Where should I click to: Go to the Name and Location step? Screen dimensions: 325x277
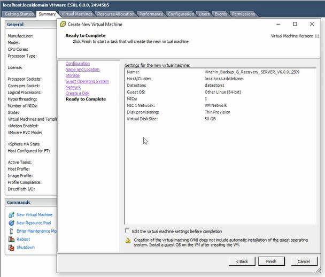click(x=82, y=70)
